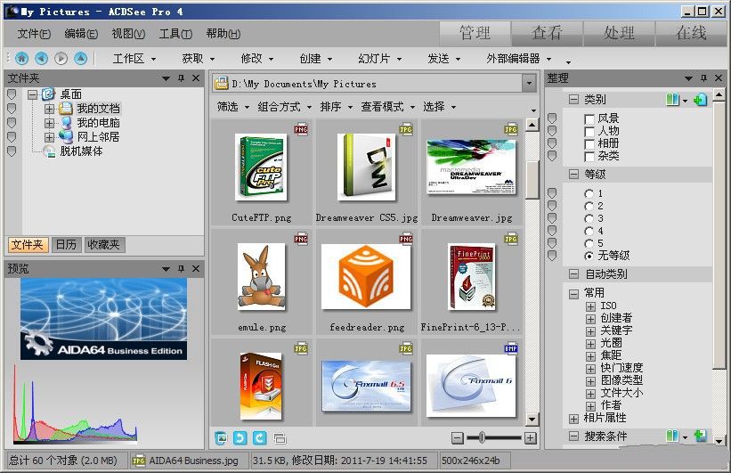Viewport: 731px width, 473px height.
Task: Open the 幻灯片 toolbar button
Action: coord(379,59)
